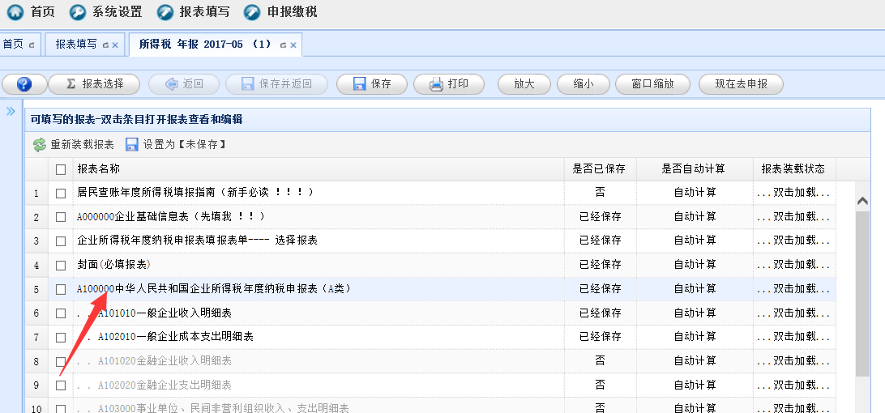Open the 系统设置 menu
This screenshot has width=885, height=413.
(x=106, y=12)
